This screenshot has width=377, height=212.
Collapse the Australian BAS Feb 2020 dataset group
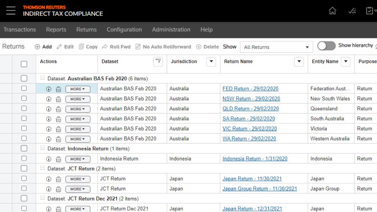(x=42, y=78)
